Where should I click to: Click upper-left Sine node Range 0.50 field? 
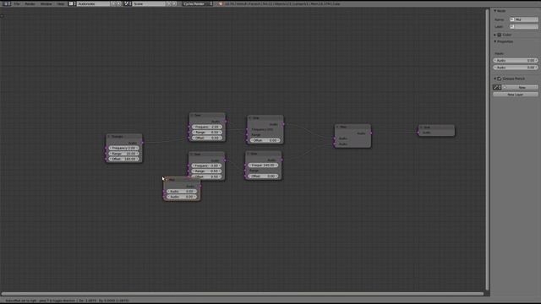(x=207, y=133)
